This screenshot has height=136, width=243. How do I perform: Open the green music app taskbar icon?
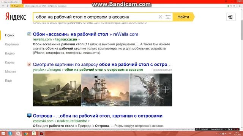click(x=34, y=133)
